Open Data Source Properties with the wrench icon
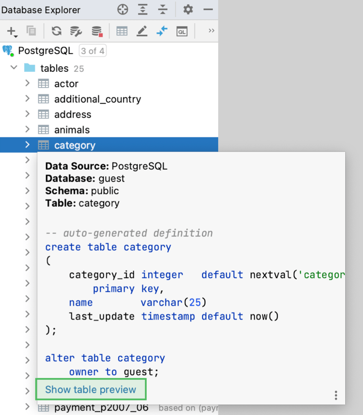The image size is (363, 415). click(x=76, y=31)
